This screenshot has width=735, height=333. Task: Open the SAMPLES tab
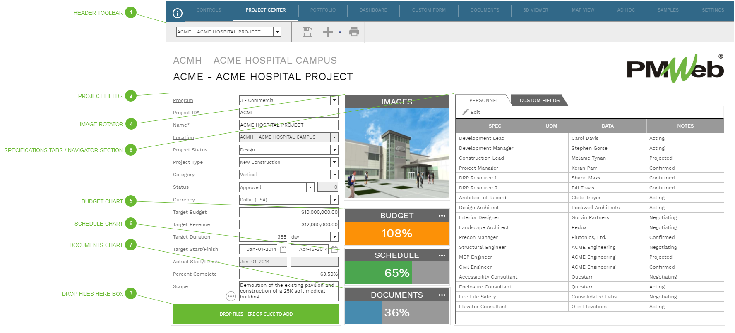(668, 10)
